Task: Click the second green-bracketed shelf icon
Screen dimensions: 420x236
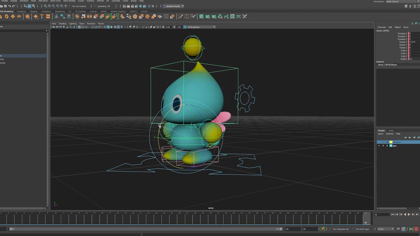Action: click(x=115, y=17)
